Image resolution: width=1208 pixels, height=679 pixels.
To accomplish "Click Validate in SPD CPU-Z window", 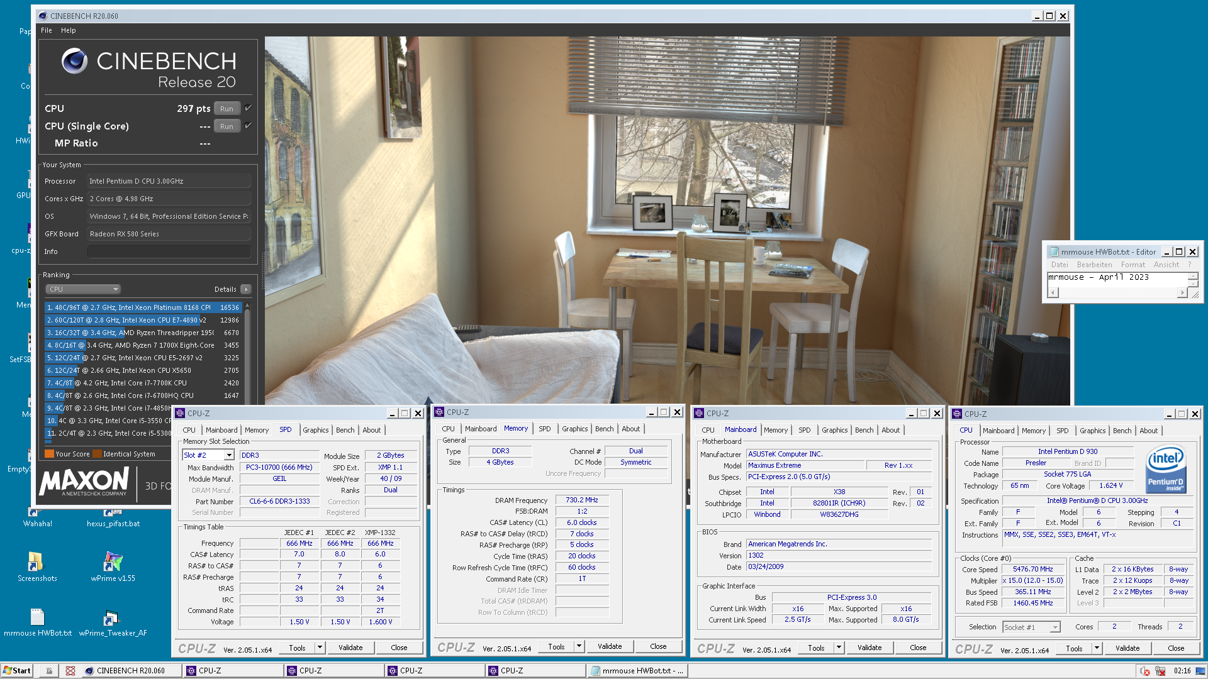I will 350,648.
